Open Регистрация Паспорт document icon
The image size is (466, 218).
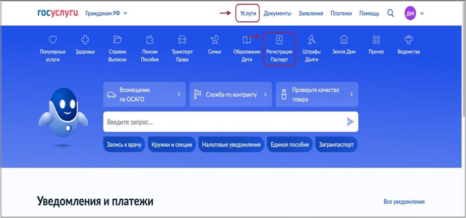point(279,40)
